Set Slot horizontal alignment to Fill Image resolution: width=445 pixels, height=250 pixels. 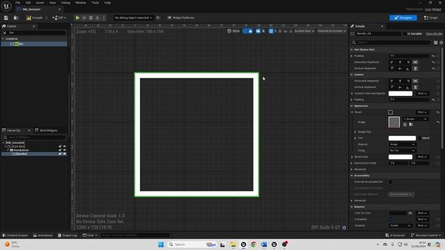(415, 62)
